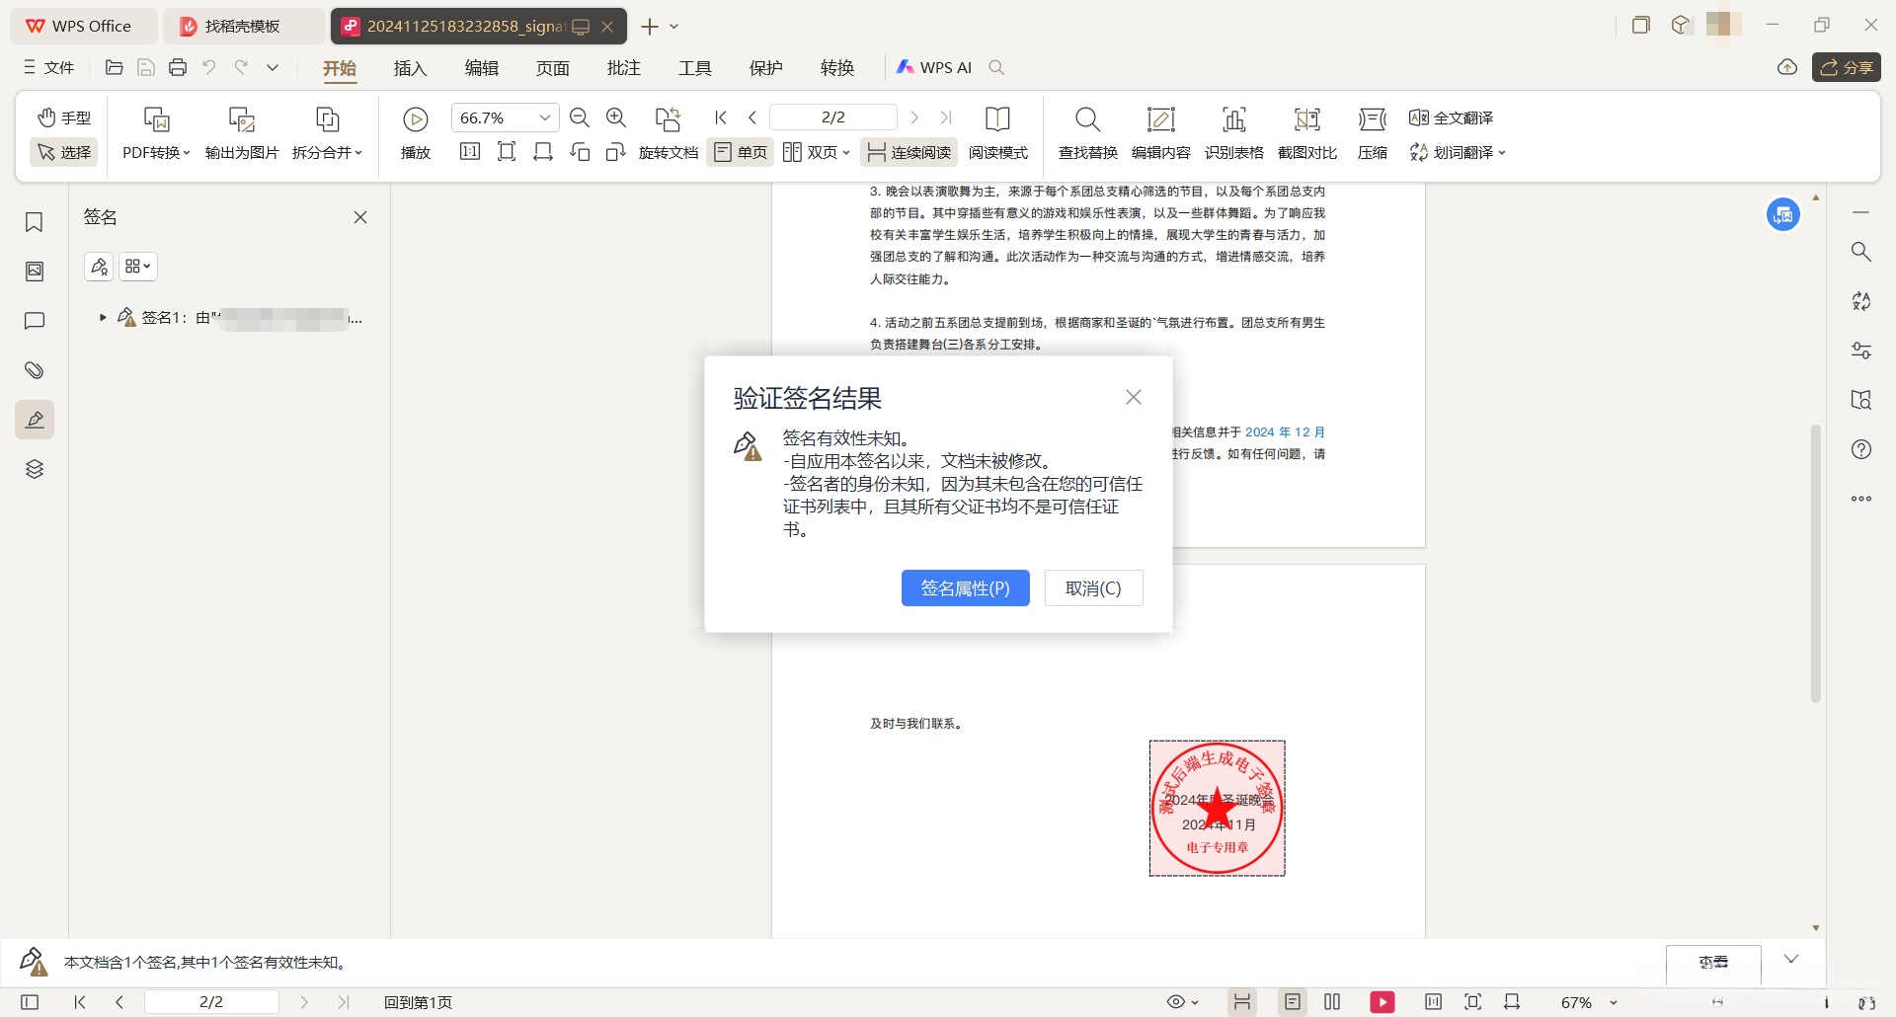This screenshot has height=1017, width=1896.
Task: Launch the 识别表格 table recognition tool
Action: (x=1233, y=133)
